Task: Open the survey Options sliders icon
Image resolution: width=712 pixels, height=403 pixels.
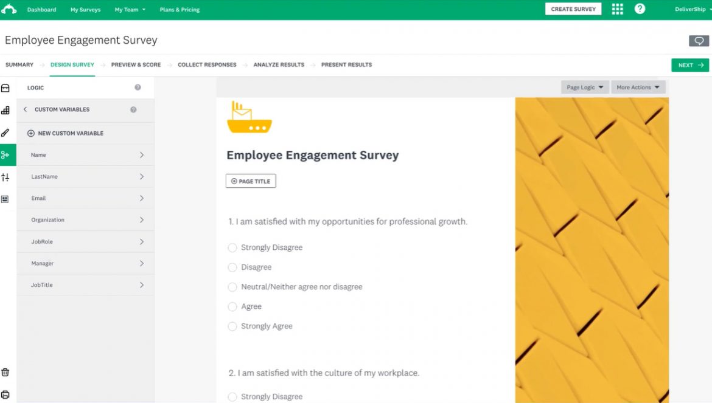Action: tap(5, 176)
